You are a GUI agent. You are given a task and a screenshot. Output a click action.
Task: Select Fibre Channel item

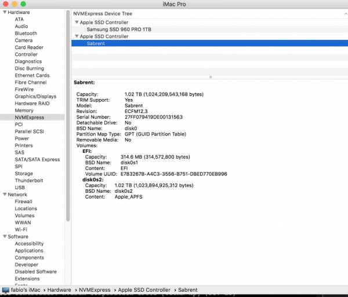[x=31, y=82]
